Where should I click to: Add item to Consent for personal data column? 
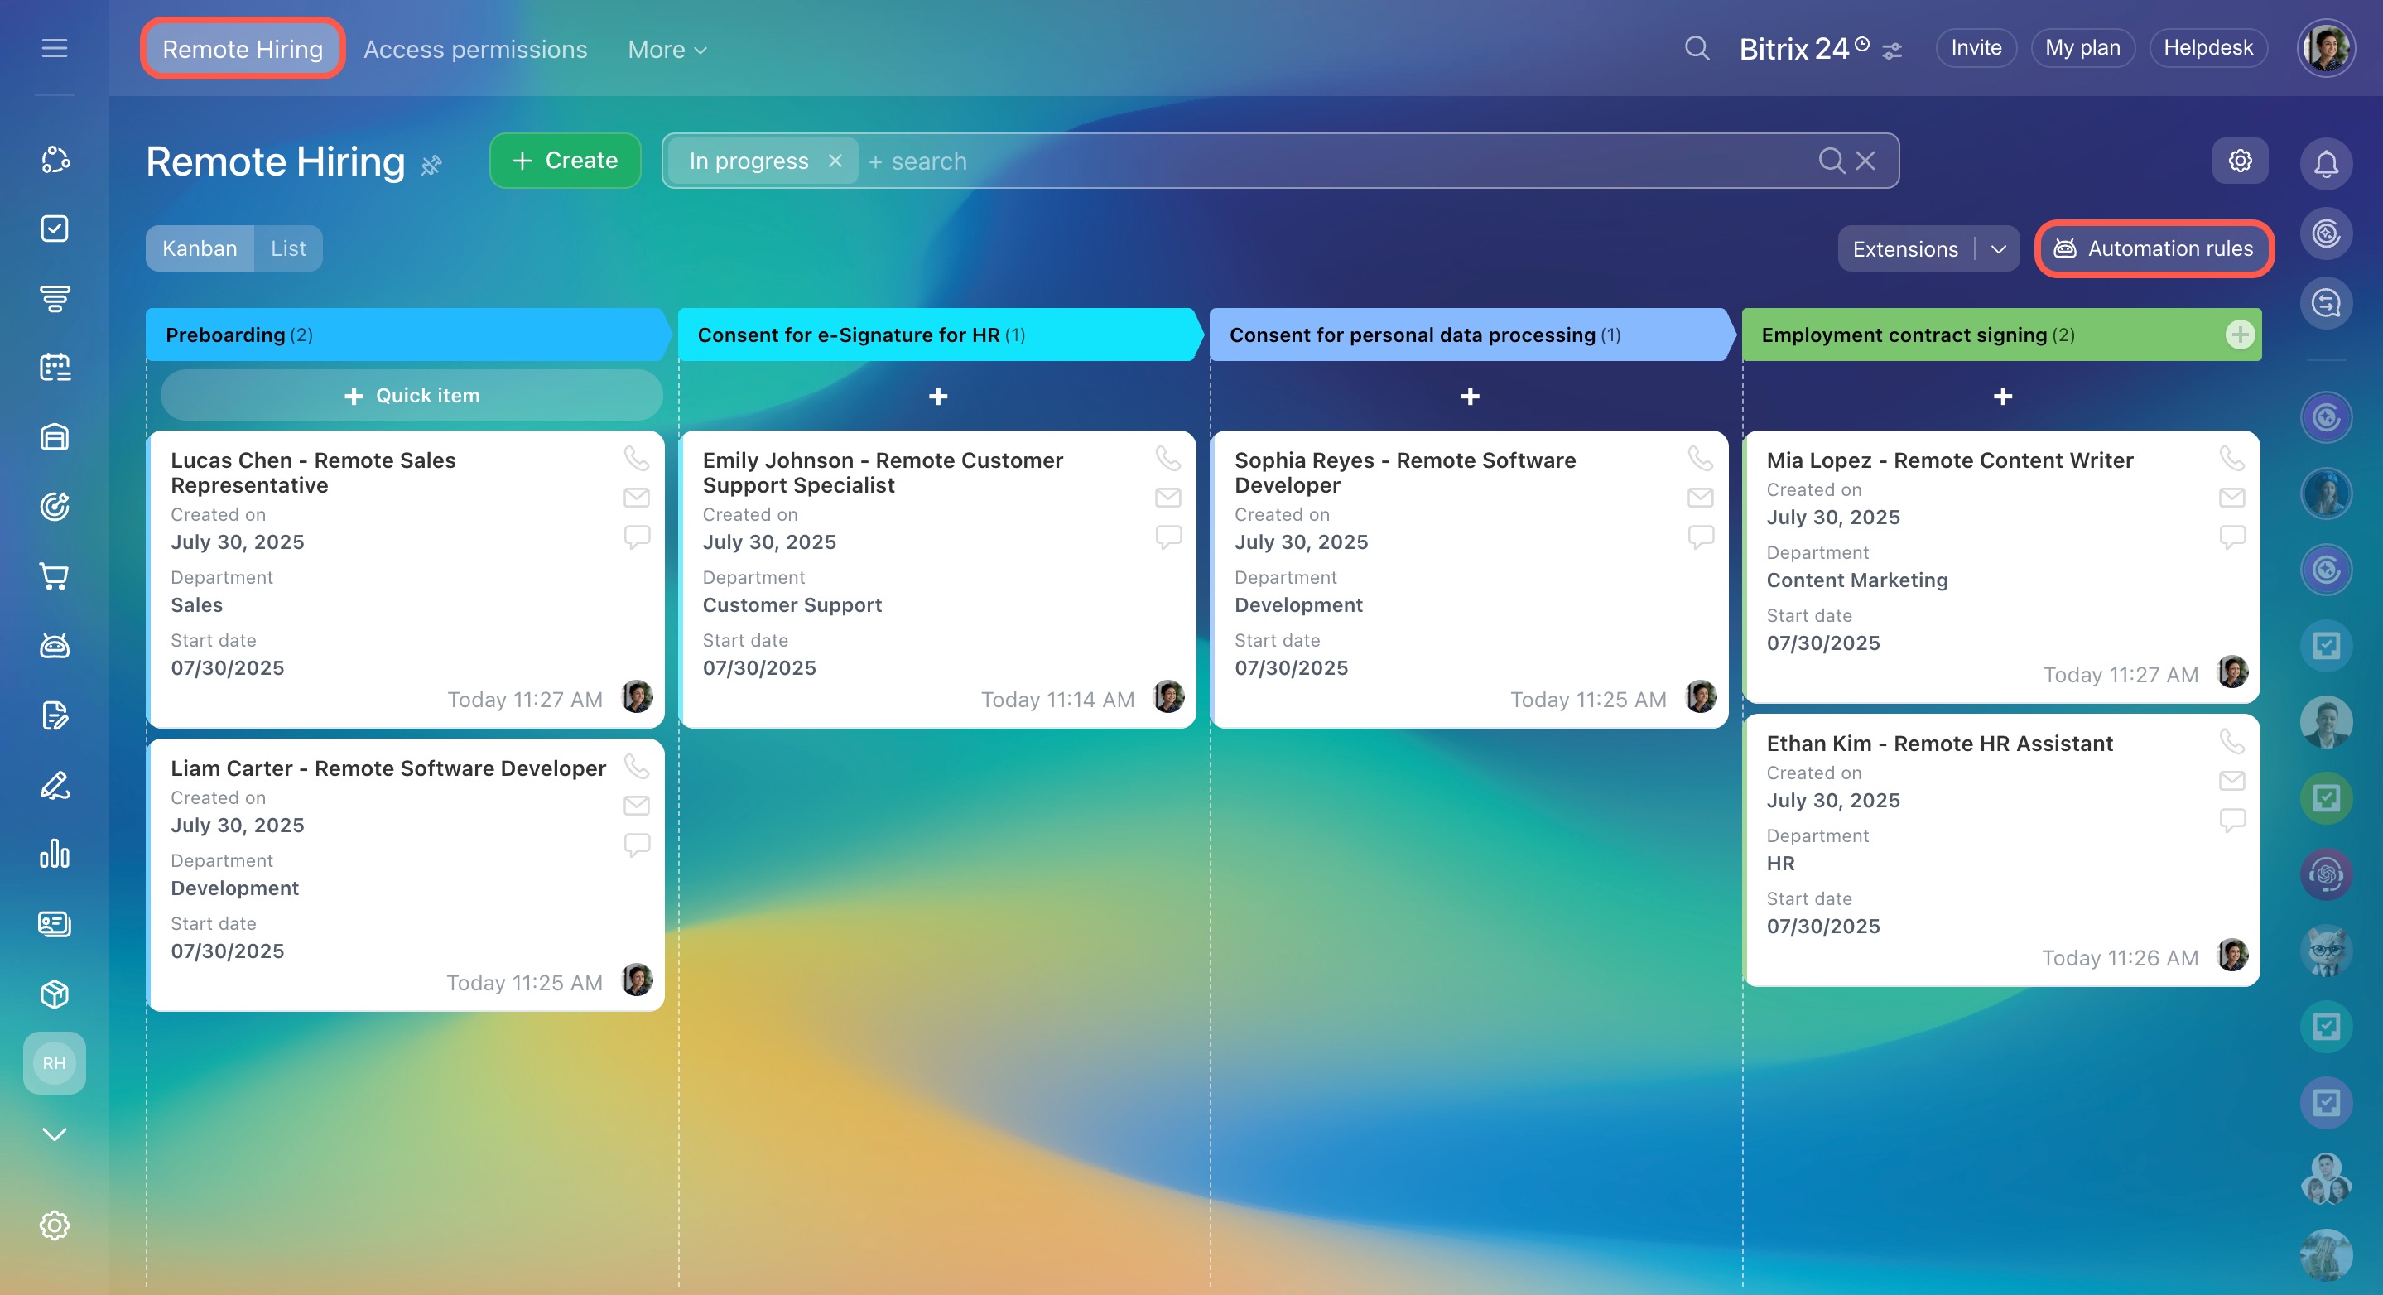1470,397
